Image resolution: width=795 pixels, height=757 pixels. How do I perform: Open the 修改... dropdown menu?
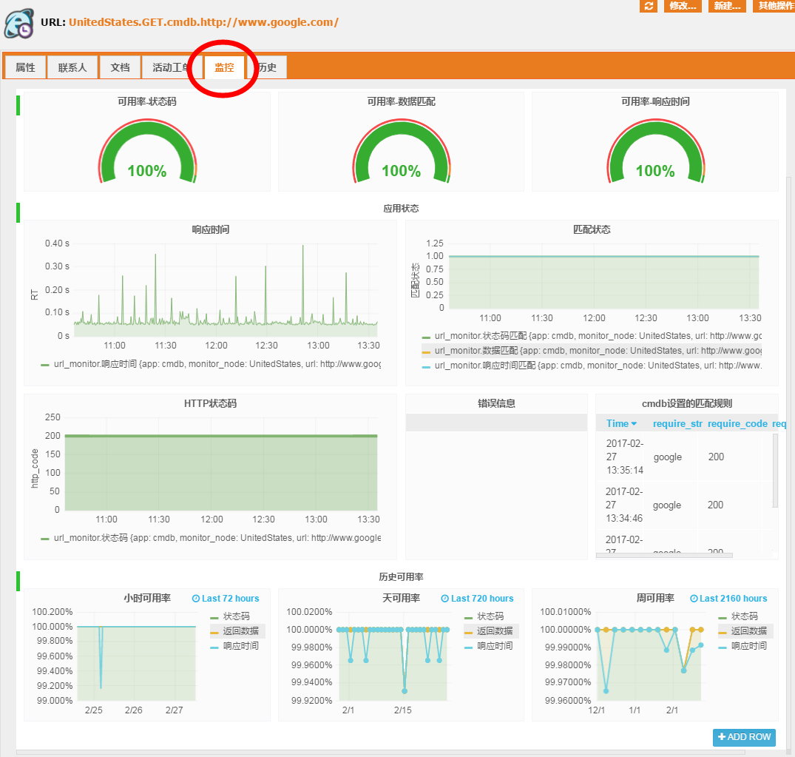point(682,6)
